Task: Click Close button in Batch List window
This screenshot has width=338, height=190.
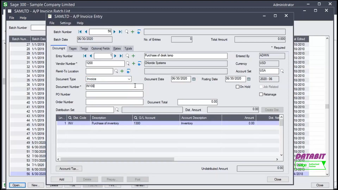Action: [320, 185]
